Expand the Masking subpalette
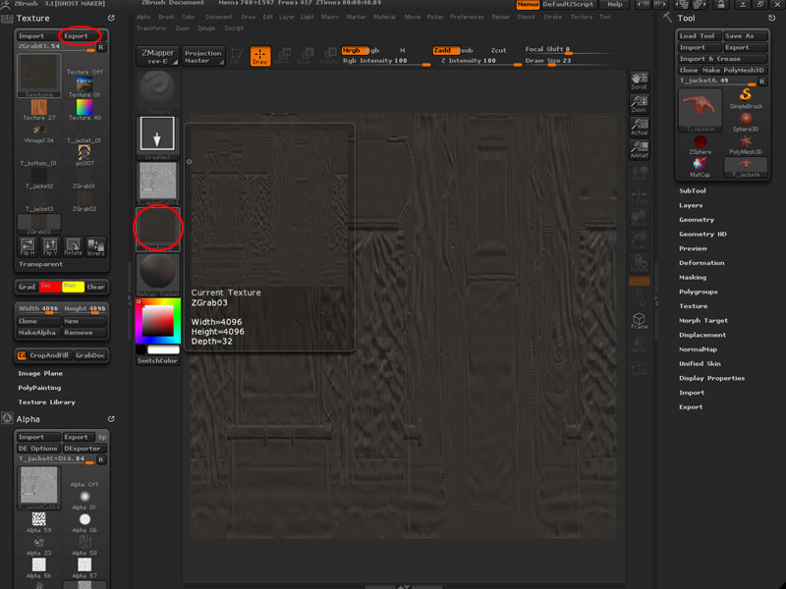Screen dimensions: 786x589 pos(693,277)
